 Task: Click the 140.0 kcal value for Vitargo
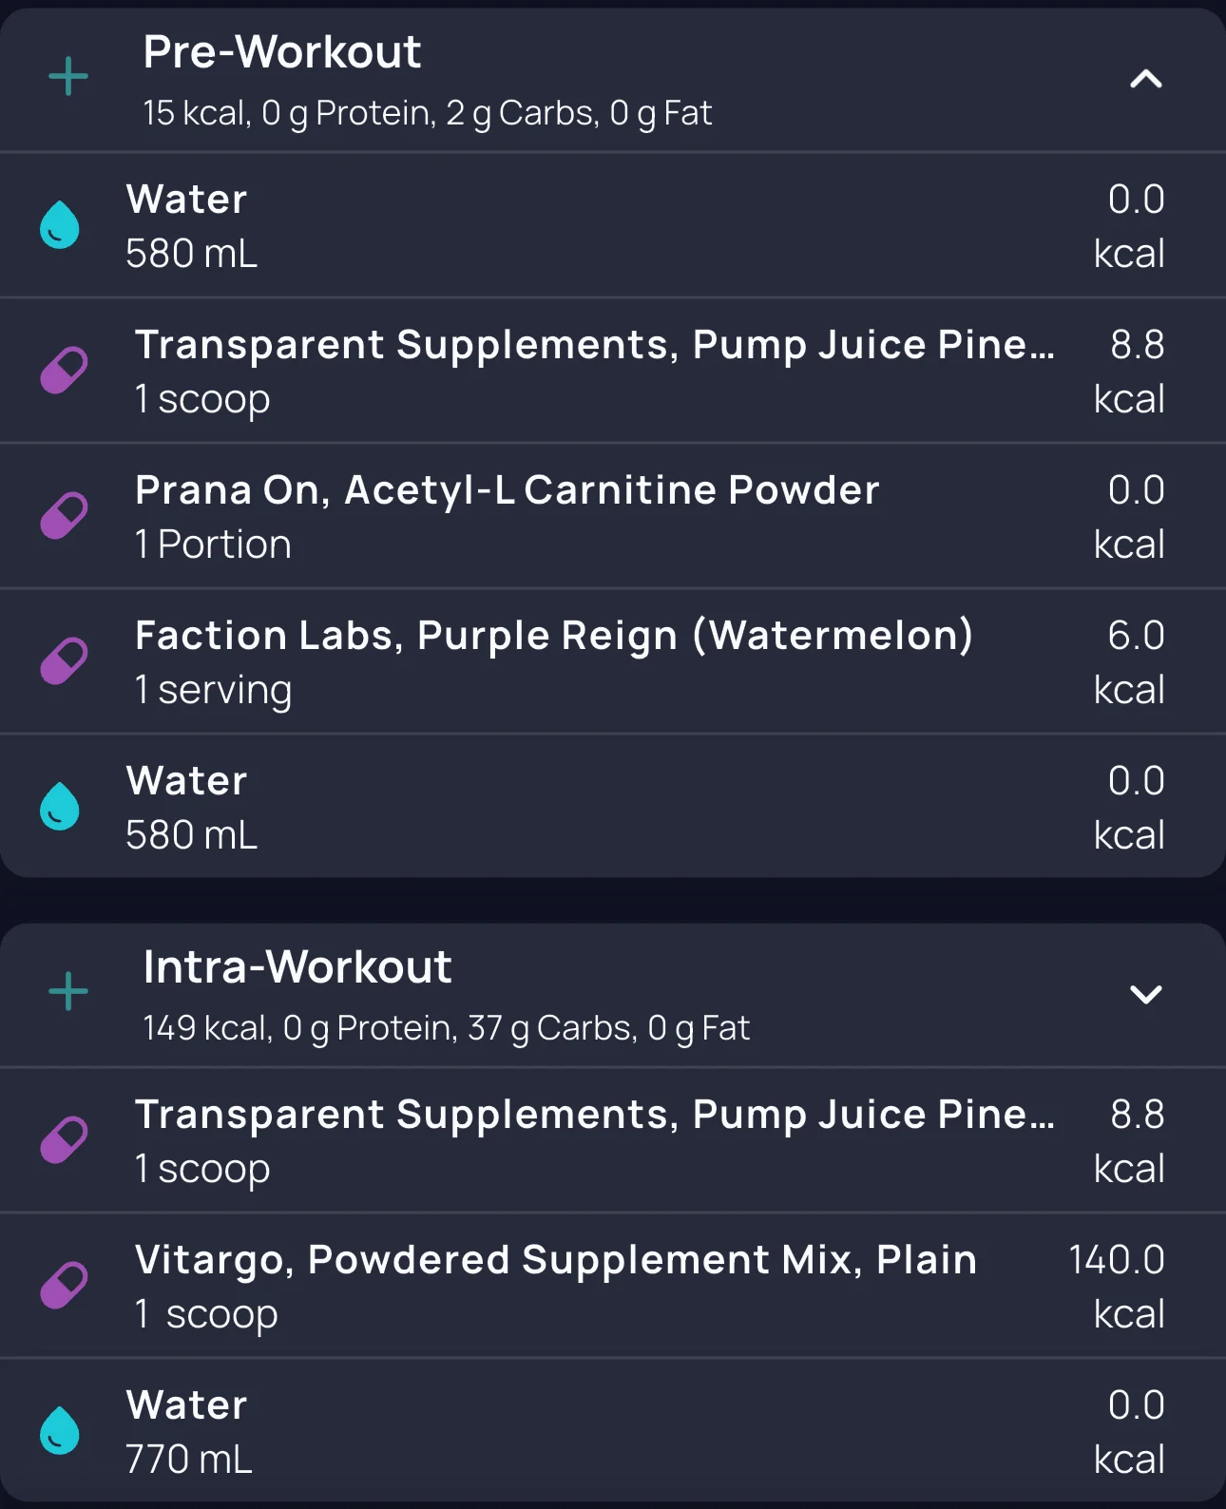click(x=1117, y=1286)
